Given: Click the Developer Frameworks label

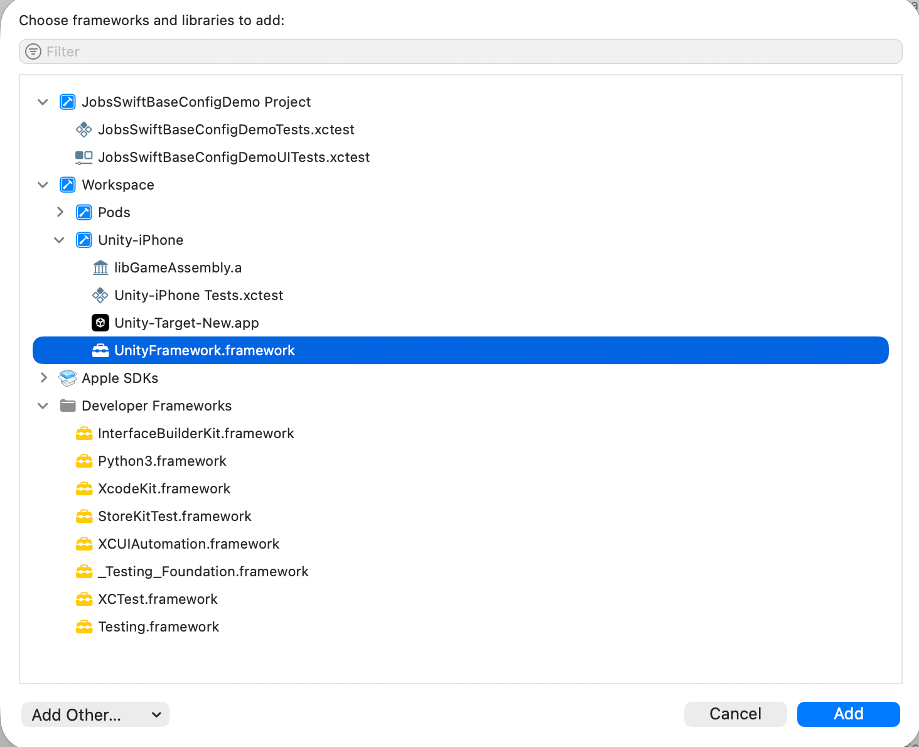Looking at the screenshot, I should (x=157, y=406).
